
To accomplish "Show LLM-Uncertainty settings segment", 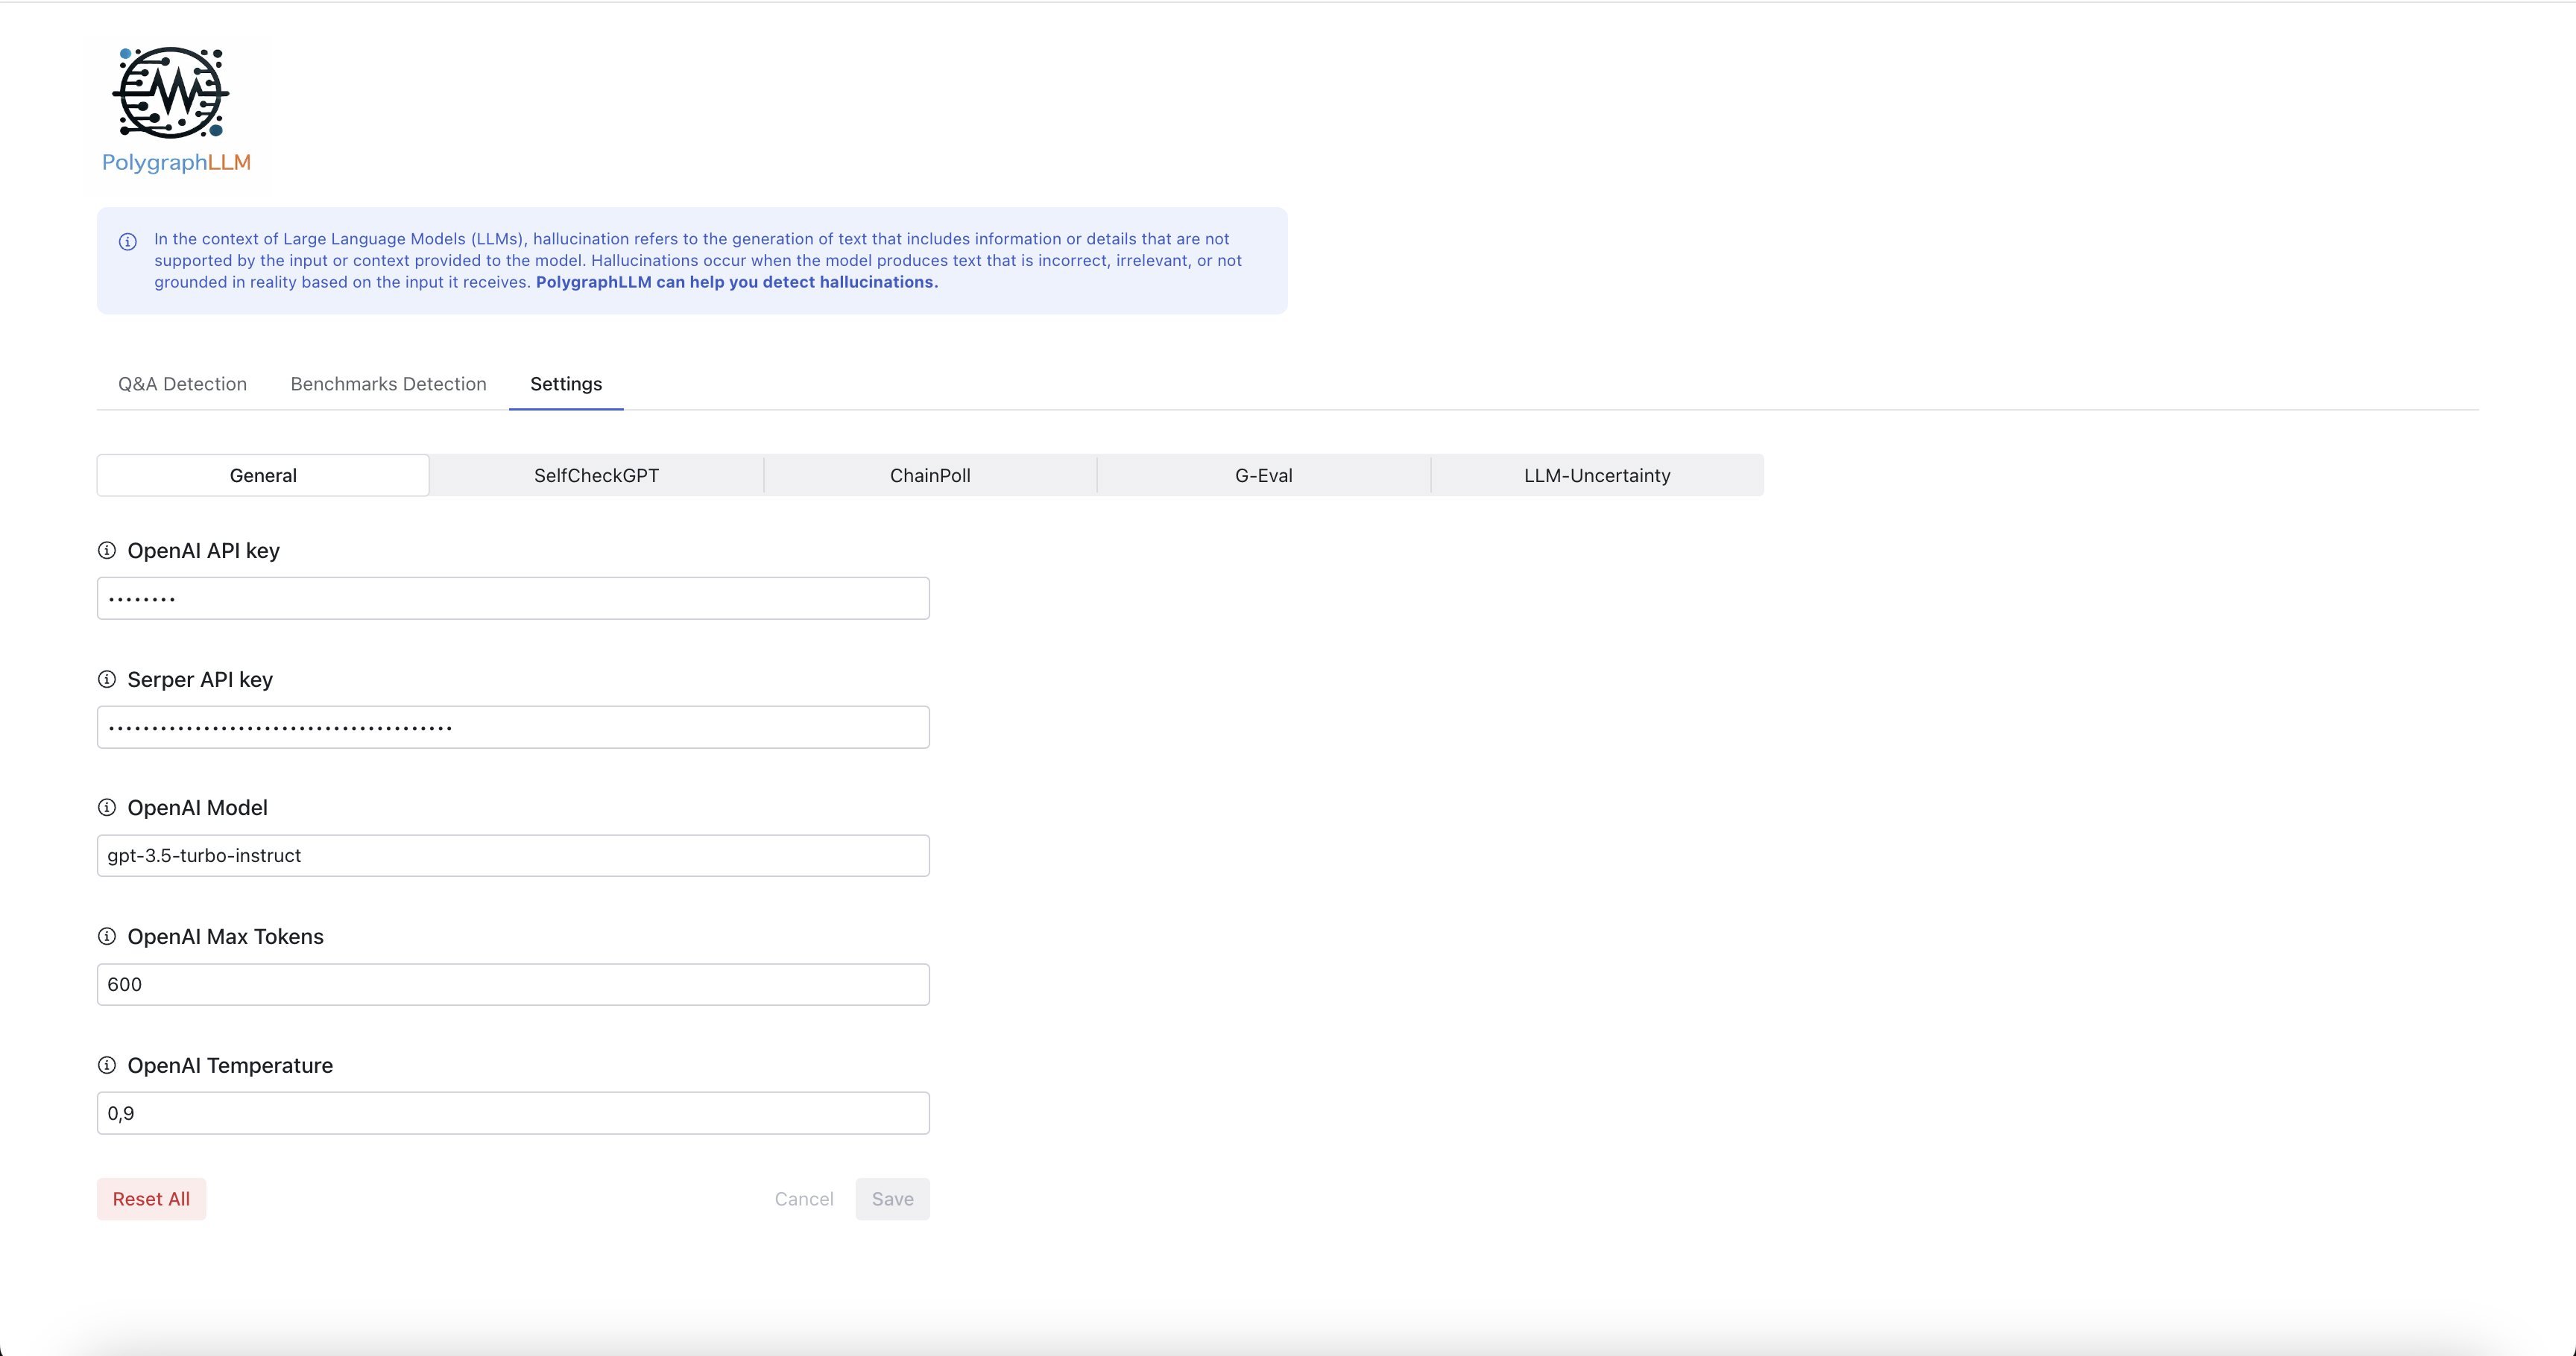I will pos(1597,475).
